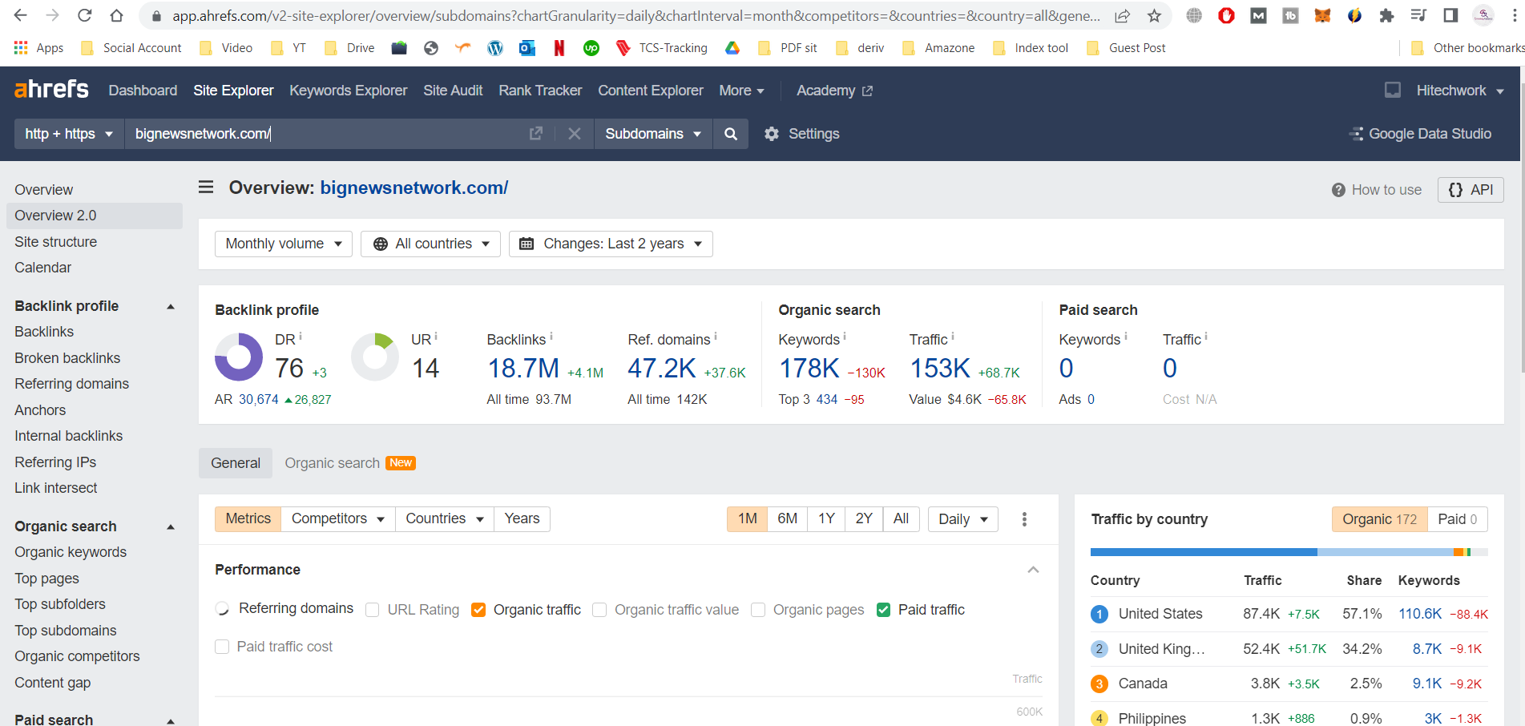The width and height of the screenshot is (1525, 726).
Task: Collapse the Performance section chevron
Action: (x=1033, y=570)
